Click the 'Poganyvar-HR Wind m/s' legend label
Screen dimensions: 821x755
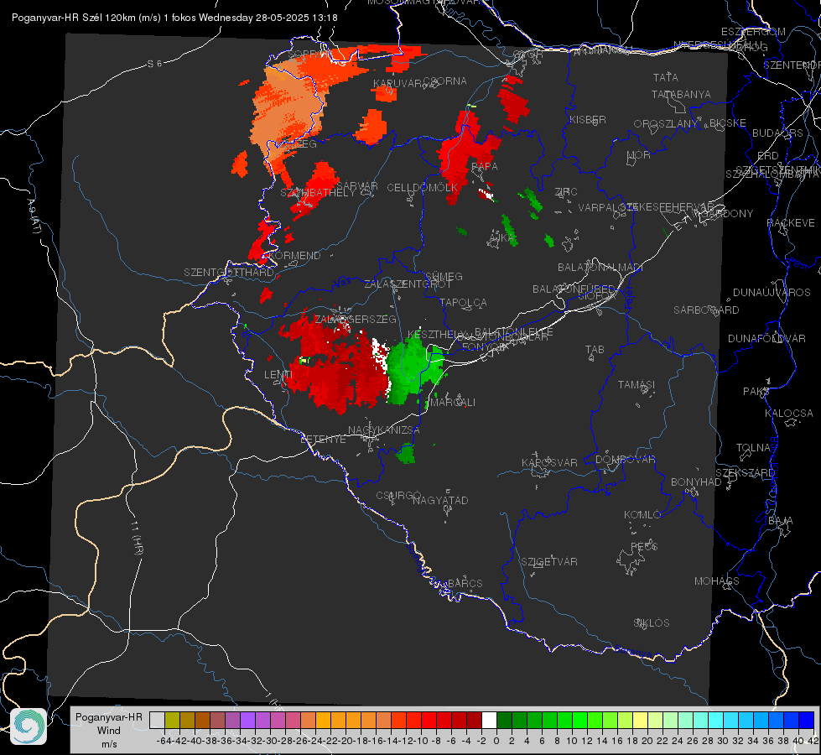point(109,731)
